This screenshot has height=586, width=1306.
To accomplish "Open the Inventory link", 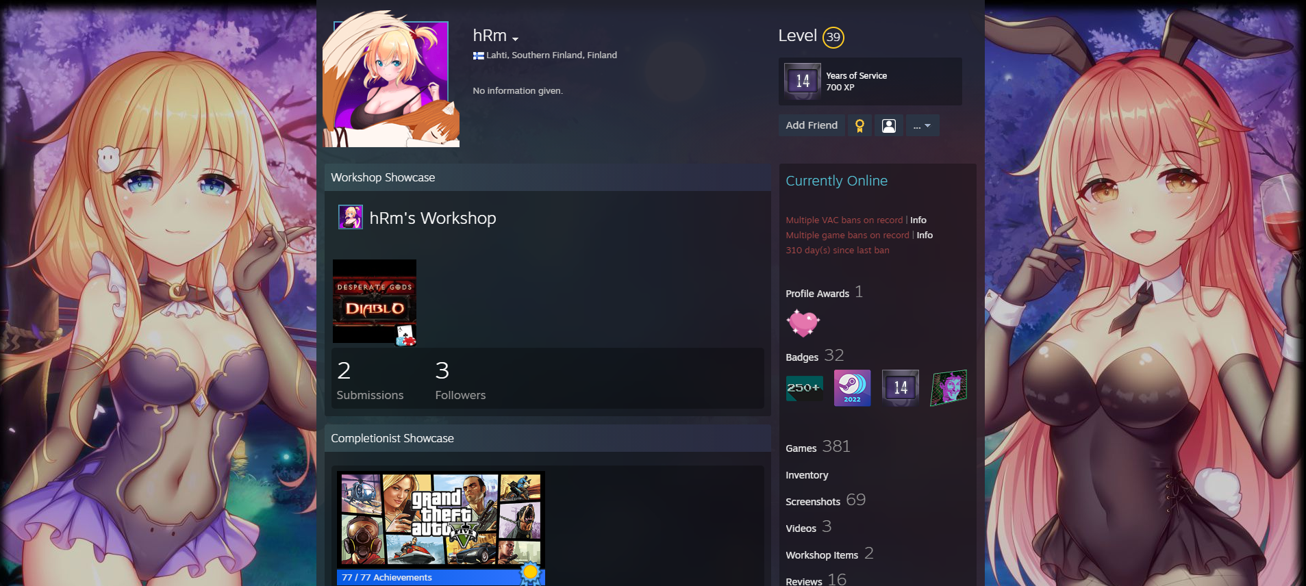I will 807,475.
